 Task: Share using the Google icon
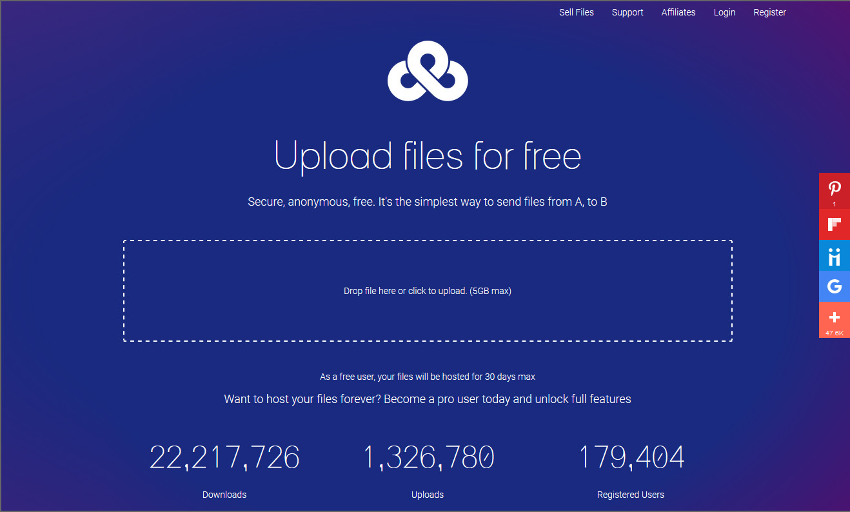(834, 286)
